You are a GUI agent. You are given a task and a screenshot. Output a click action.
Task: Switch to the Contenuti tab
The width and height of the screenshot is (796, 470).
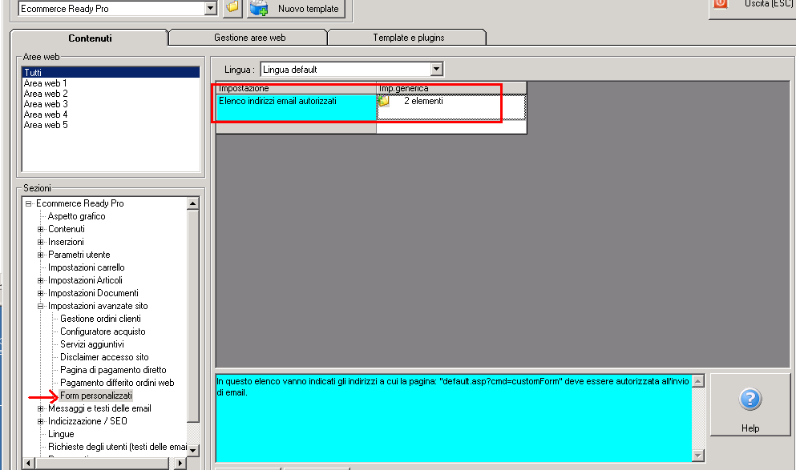point(90,38)
